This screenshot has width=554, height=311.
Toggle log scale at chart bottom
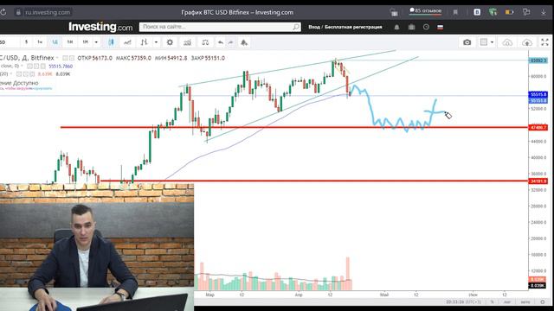click(x=507, y=301)
